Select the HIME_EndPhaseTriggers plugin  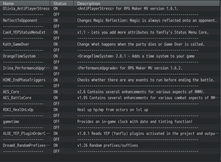click(24, 80)
